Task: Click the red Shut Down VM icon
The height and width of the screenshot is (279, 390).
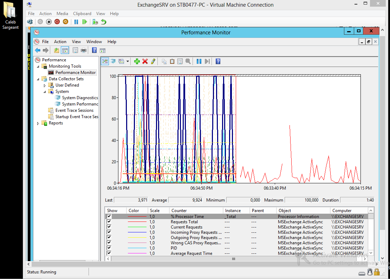Action: (x=57, y=22)
